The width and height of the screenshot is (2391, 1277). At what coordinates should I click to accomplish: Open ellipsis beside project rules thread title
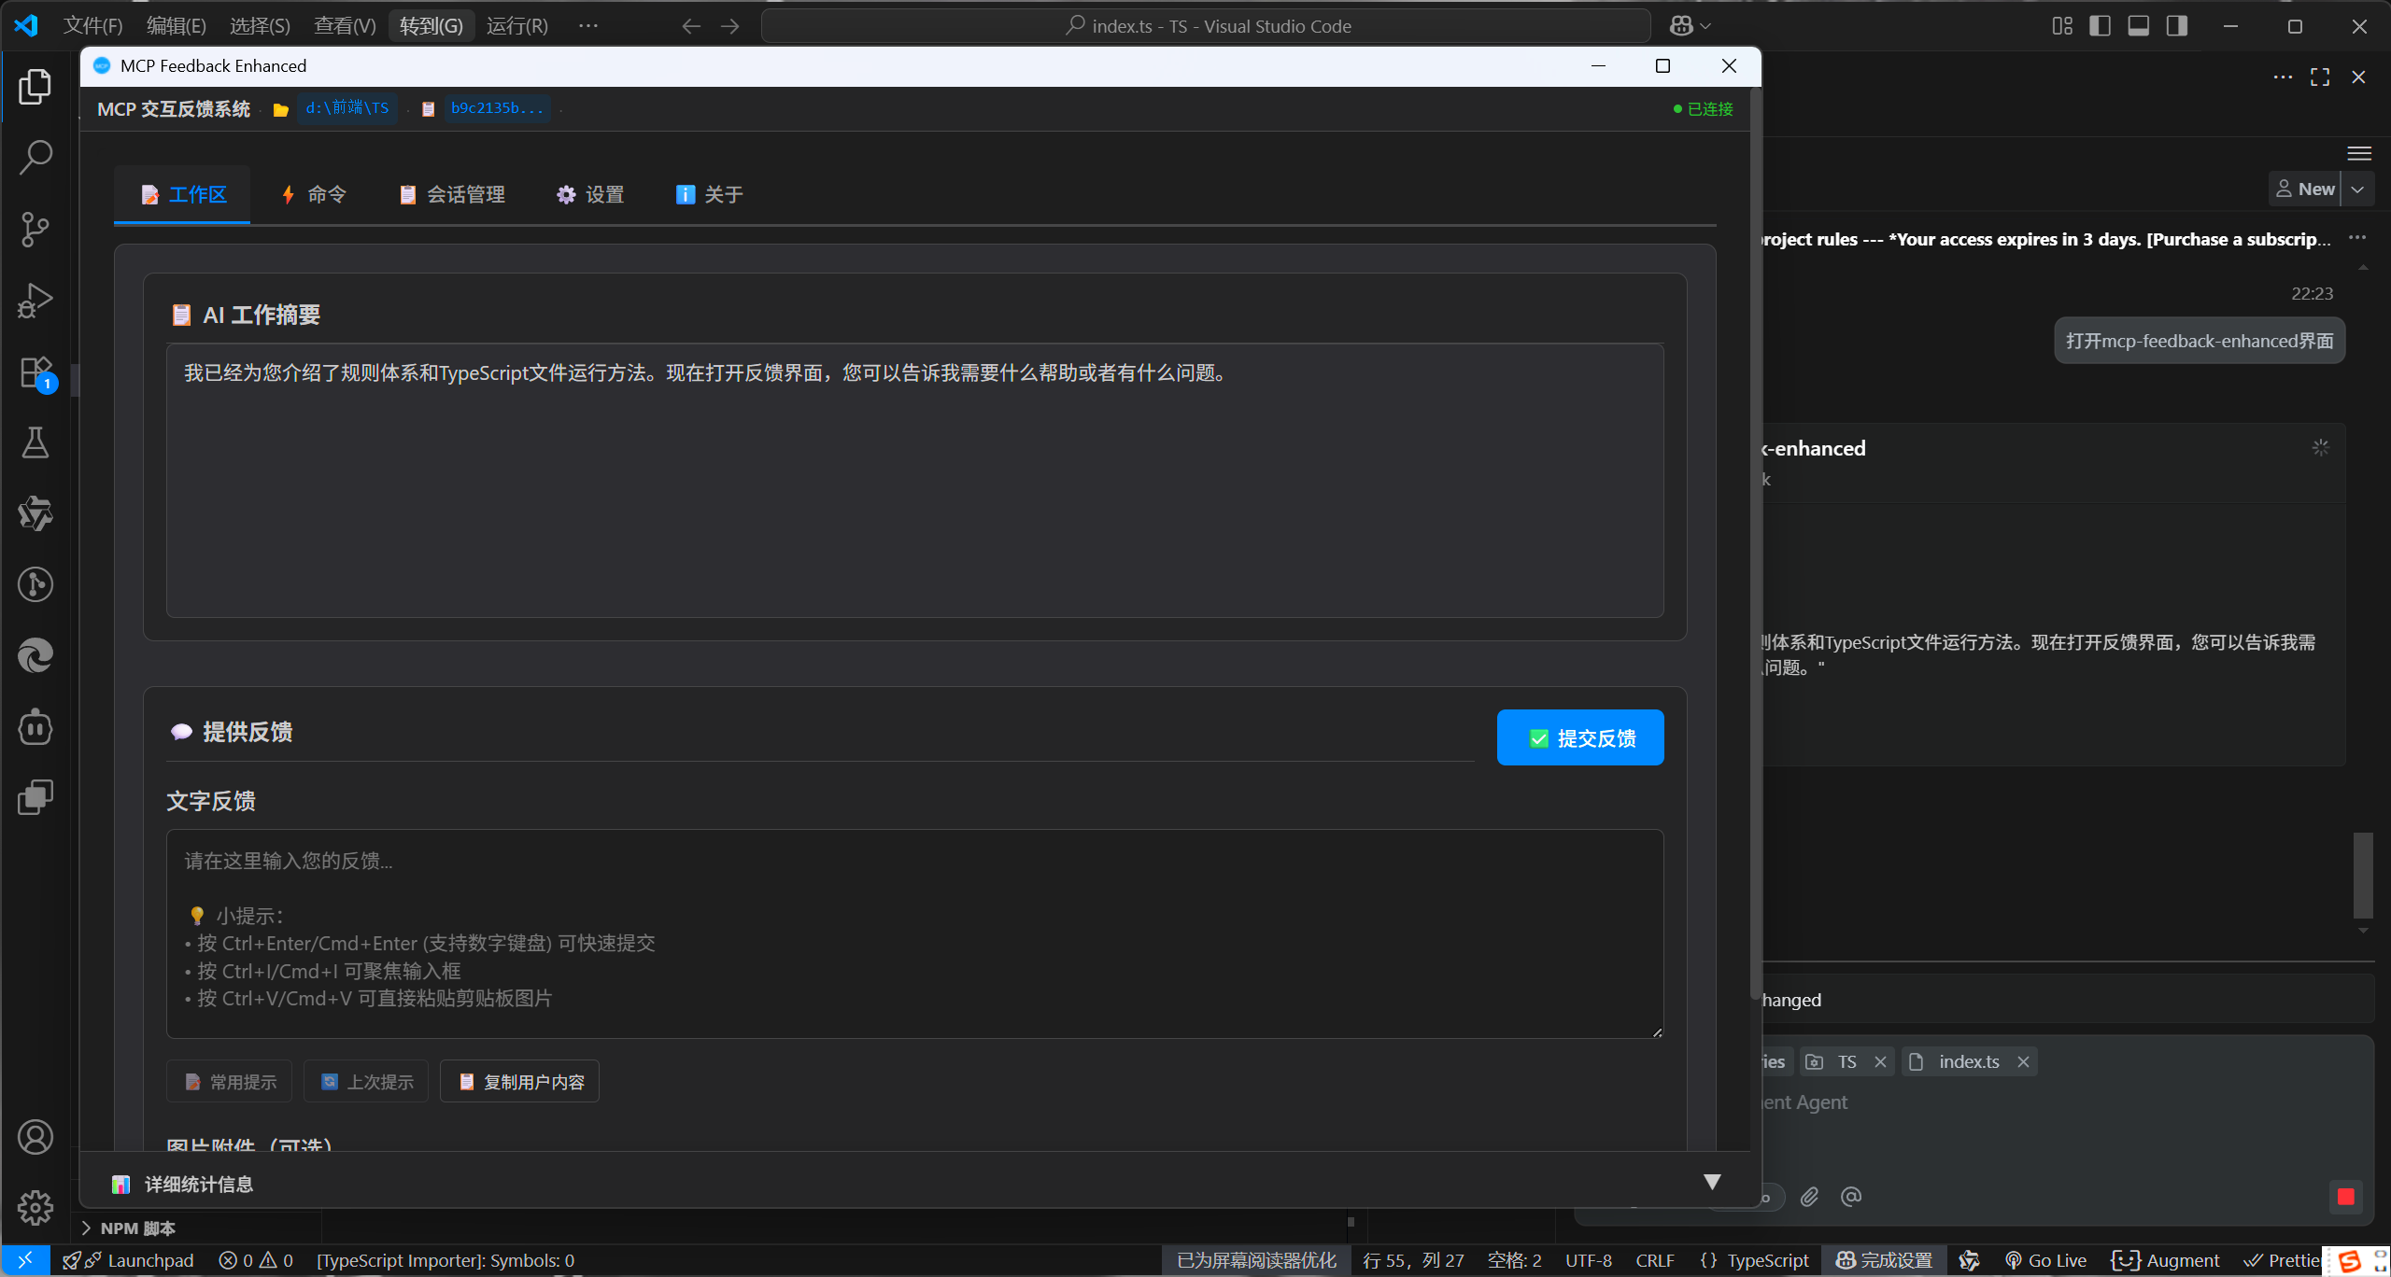point(2357,238)
